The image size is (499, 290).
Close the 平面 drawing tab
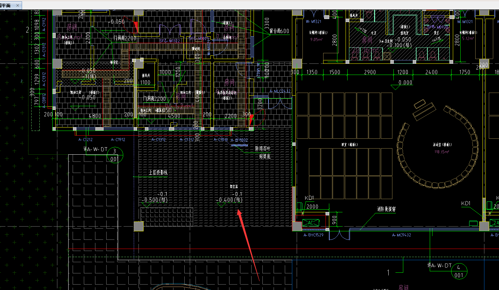coord(18,5)
